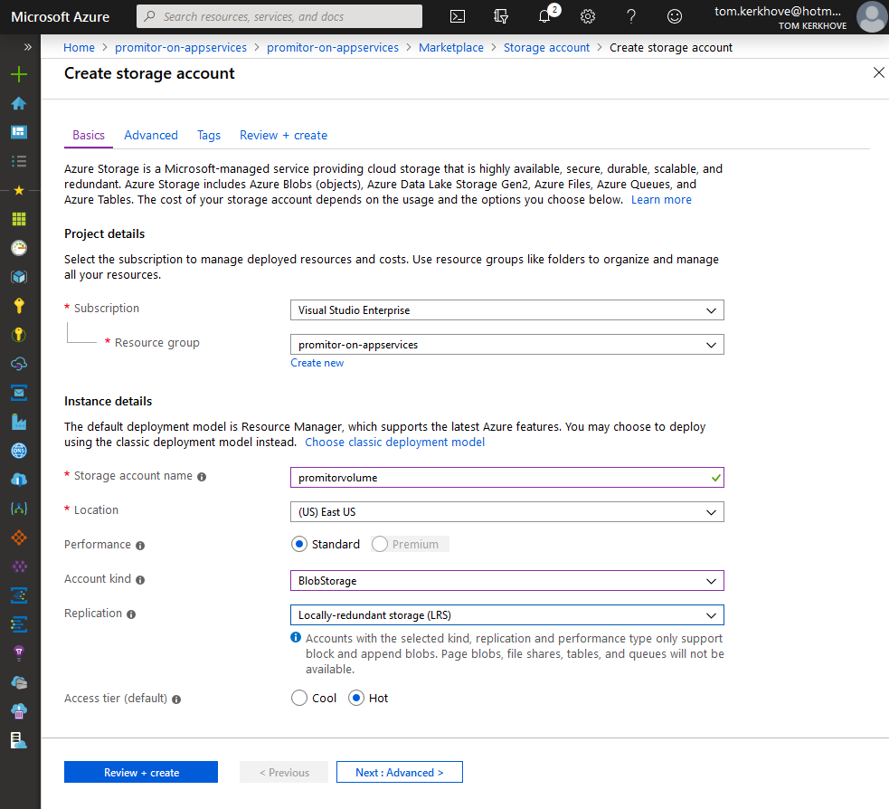889x809 pixels.
Task: Open portal settings gear icon
Action: [588, 16]
